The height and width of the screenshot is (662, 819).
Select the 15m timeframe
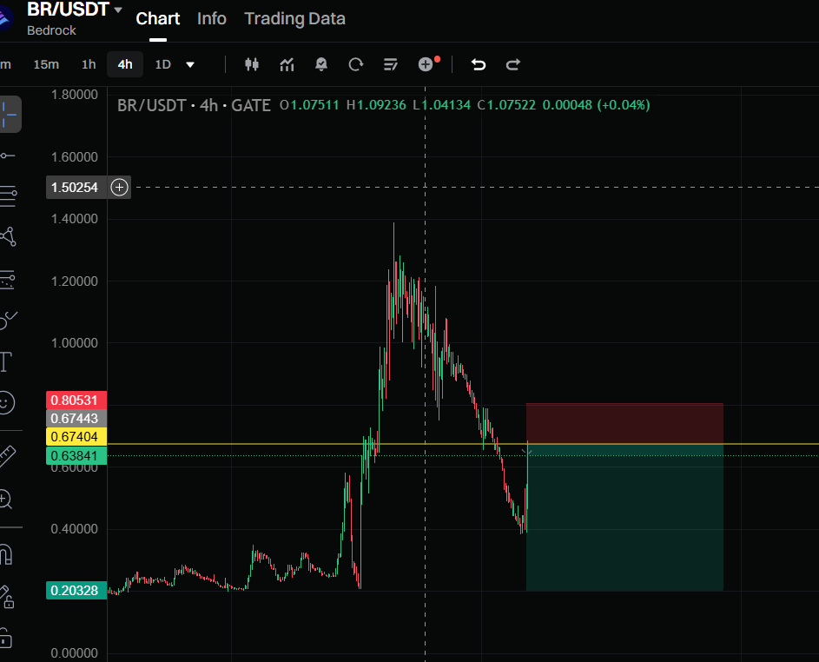pyautogui.click(x=46, y=64)
